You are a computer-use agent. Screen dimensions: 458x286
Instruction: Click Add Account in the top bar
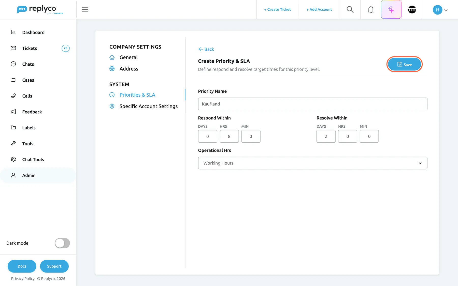pyautogui.click(x=319, y=9)
